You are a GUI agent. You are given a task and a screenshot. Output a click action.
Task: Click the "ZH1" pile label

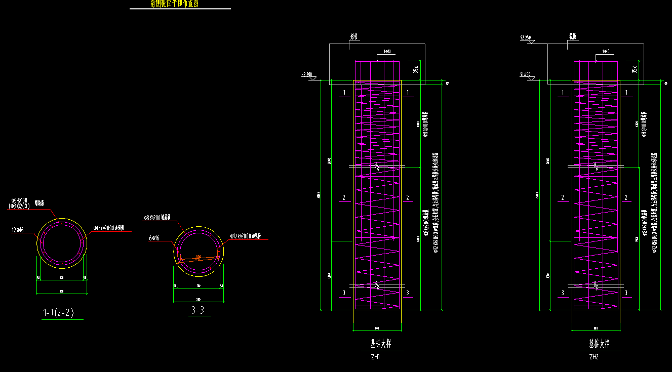pos(375,357)
